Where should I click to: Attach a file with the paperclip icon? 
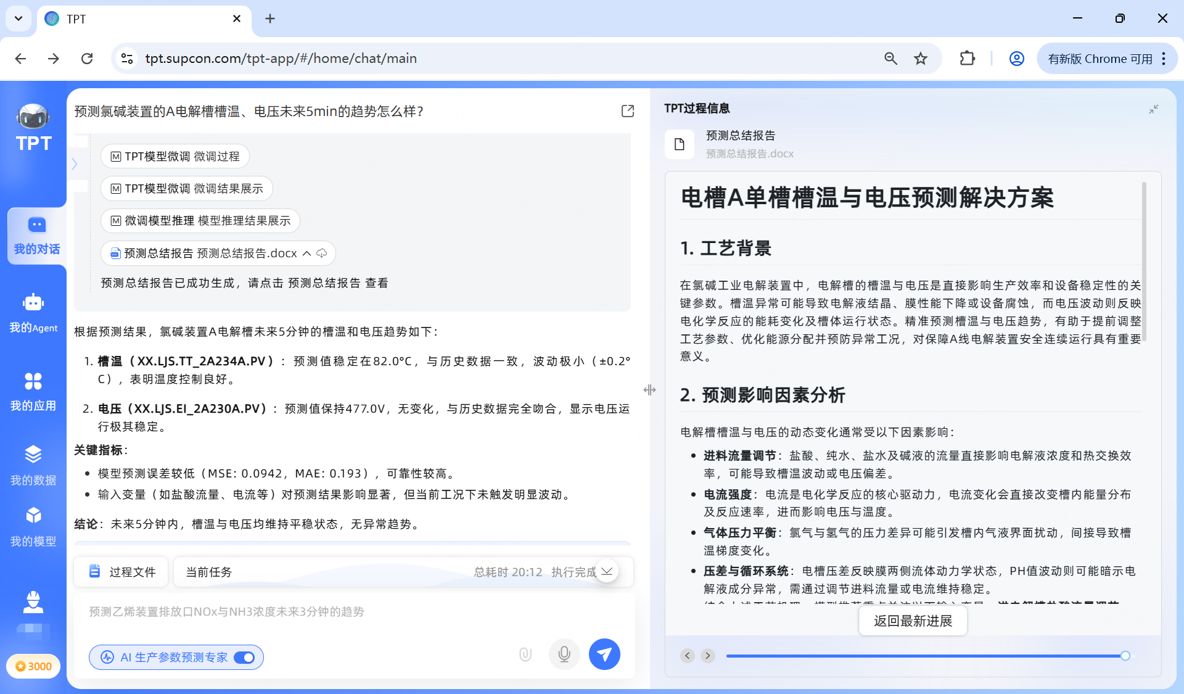click(525, 654)
